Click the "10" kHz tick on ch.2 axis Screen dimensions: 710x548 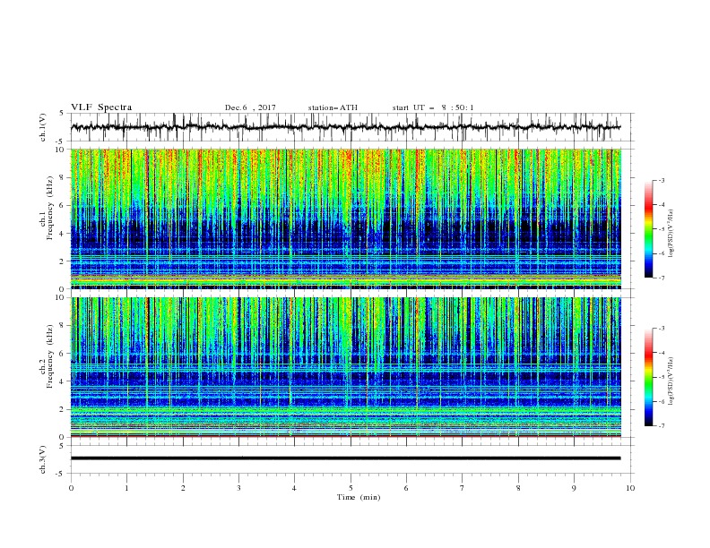pyautogui.click(x=60, y=297)
